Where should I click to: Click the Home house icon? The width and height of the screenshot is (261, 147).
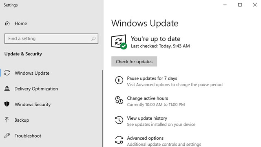[7, 23]
